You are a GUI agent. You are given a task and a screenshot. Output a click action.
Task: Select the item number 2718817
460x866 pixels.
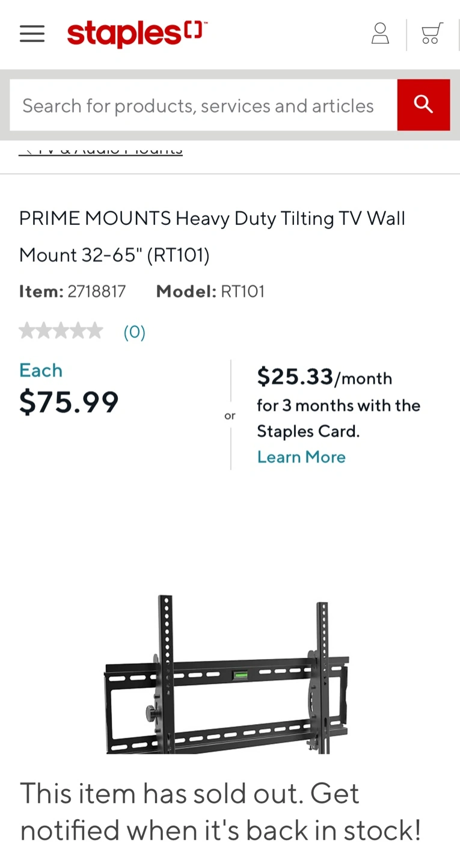point(96,292)
